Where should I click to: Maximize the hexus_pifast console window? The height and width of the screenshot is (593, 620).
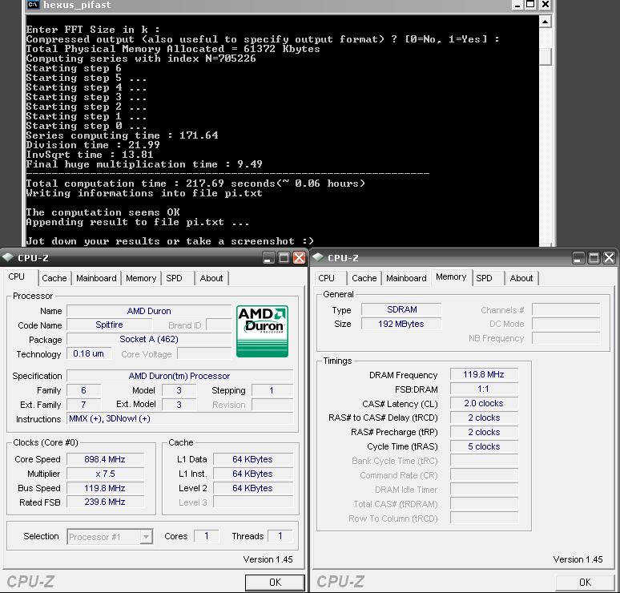(x=531, y=5)
